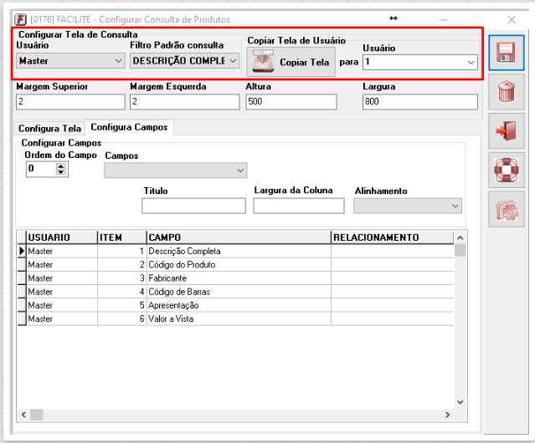The height and width of the screenshot is (443, 535).
Task: Click the row indicator arrow of first row
Action: tap(22, 252)
